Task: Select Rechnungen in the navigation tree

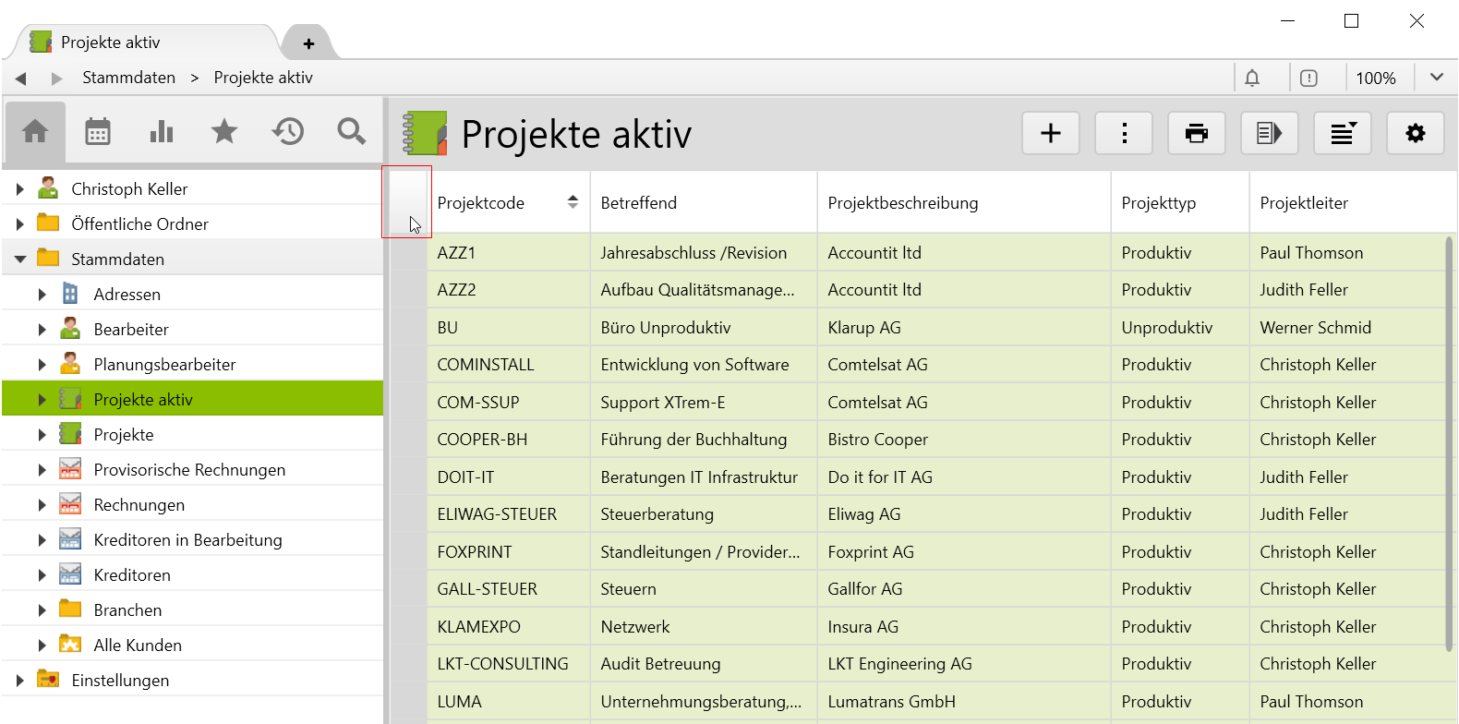Action: coord(139,505)
